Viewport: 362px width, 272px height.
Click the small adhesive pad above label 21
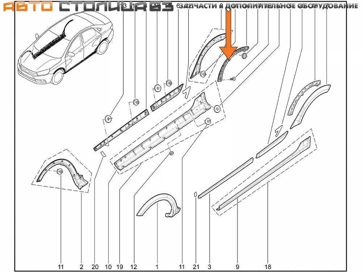pyautogui.click(x=195, y=194)
